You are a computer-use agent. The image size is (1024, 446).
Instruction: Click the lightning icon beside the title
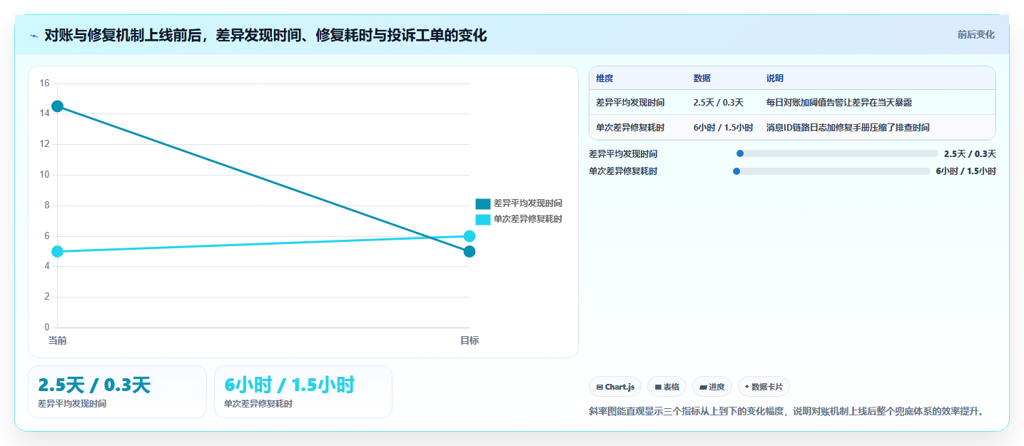pyautogui.click(x=34, y=35)
